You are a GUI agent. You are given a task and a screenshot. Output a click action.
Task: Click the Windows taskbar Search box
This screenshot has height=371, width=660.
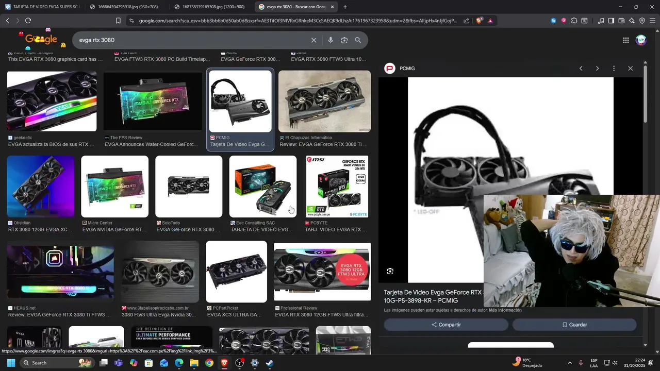click(x=57, y=363)
